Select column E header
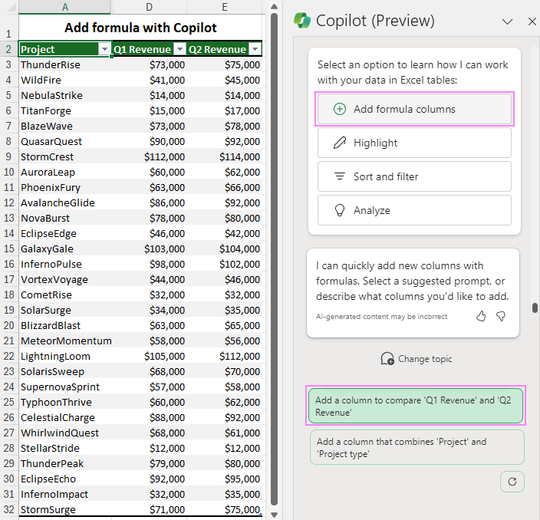Screen dimensions: 540x520 coord(225,7)
